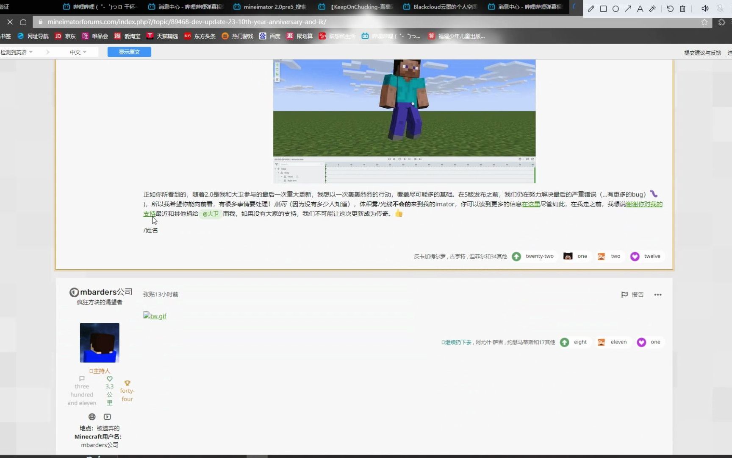
Task: Click the post count speech bubble icon
Action: point(82,379)
